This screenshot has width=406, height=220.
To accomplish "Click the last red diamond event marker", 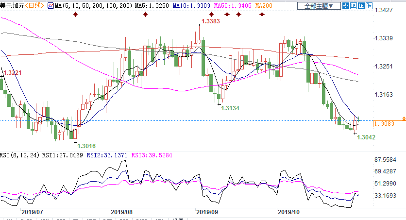I will (262, 15).
